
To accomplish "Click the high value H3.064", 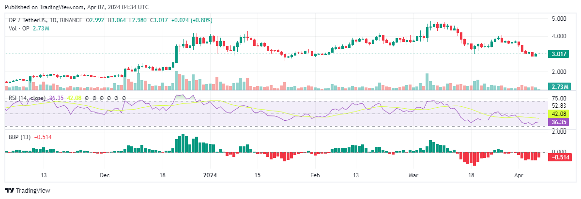I will (x=117, y=20).
